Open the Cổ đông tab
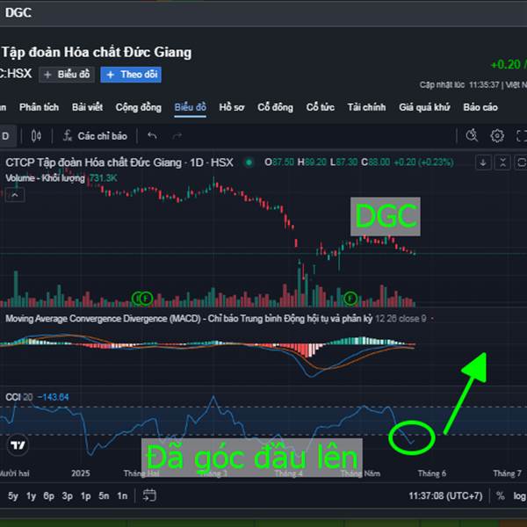This screenshot has height=527, width=527. coord(275,107)
